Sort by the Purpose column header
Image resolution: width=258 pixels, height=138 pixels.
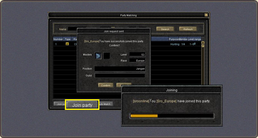(x=174, y=39)
